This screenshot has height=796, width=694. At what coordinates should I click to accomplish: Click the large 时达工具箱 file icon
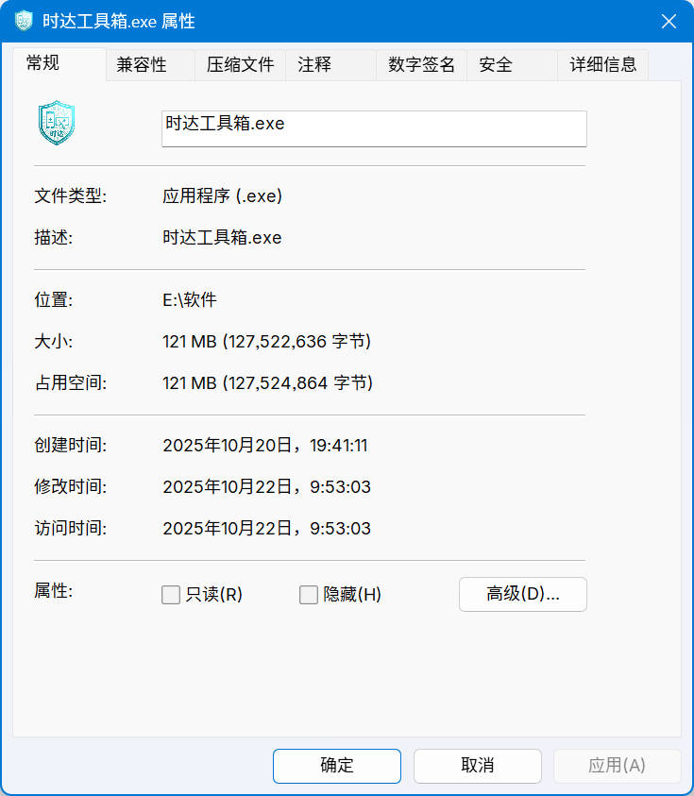coord(57,123)
